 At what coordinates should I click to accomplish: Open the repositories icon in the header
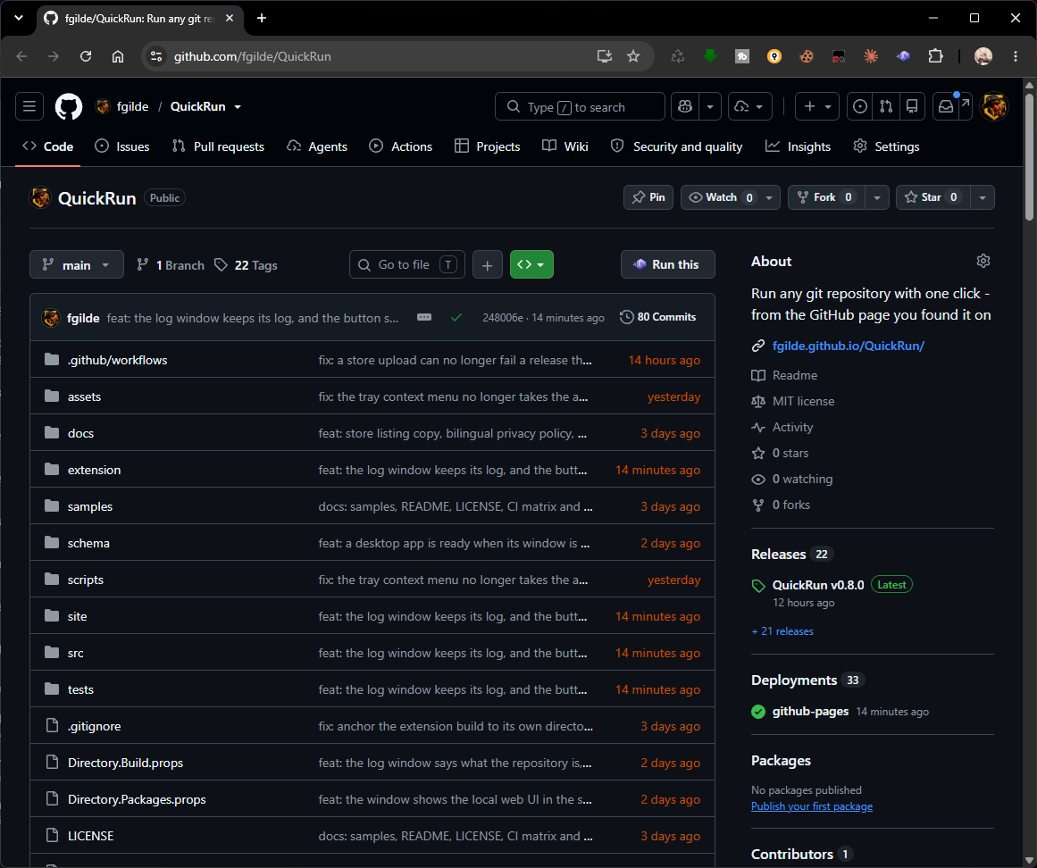[x=912, y=106]
